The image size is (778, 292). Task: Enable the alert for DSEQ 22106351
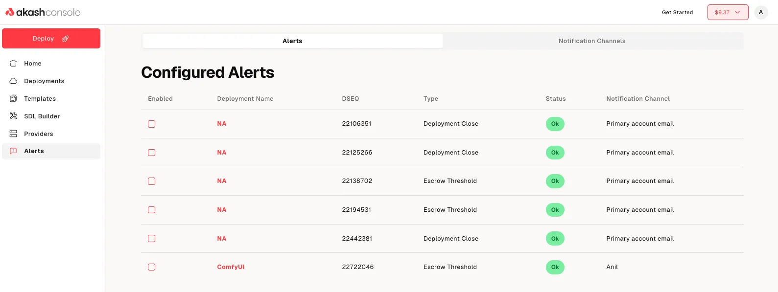click(152, 124)
